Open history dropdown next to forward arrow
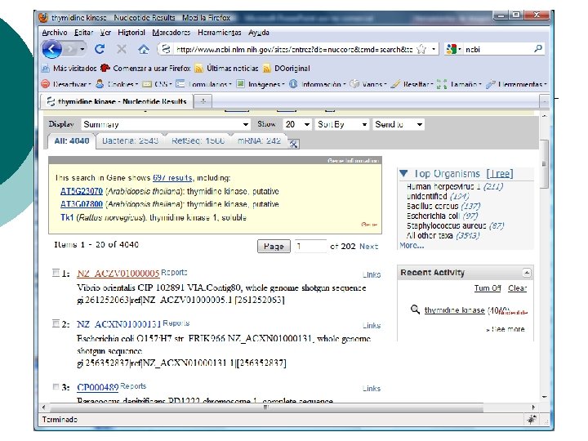The image size is (588, 441). tap(82, 49)
